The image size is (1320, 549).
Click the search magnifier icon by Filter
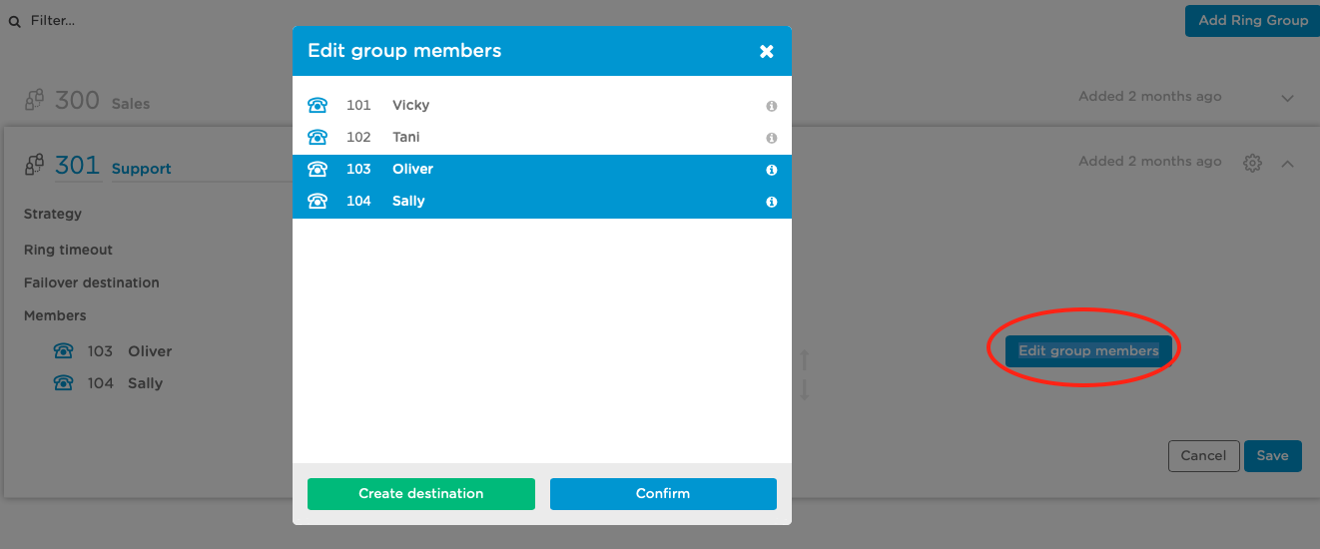14,21
